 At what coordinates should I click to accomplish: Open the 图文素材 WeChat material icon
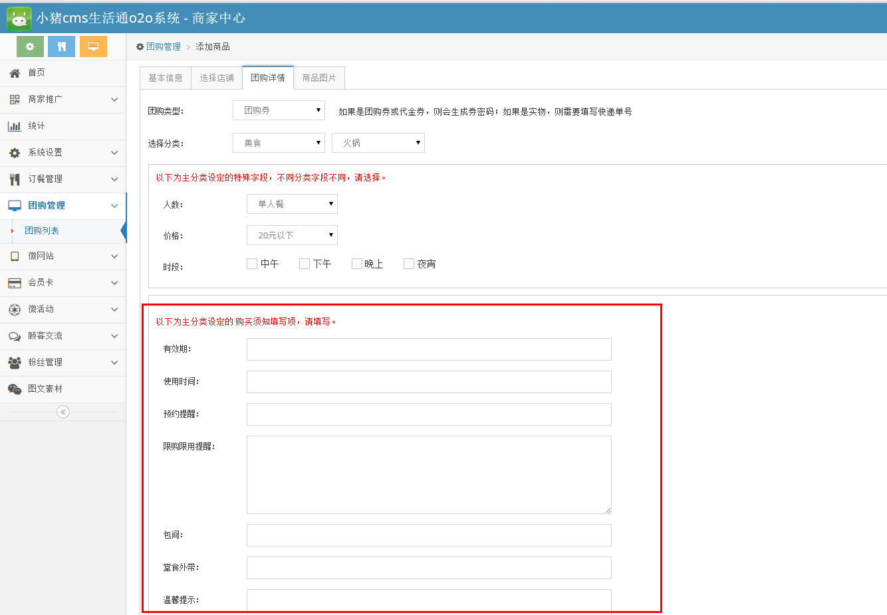click(x=16, y=389)
